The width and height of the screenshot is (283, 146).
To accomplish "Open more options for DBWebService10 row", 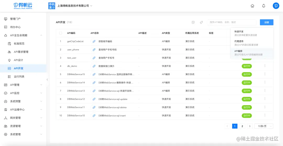I will tap(265, 115).
